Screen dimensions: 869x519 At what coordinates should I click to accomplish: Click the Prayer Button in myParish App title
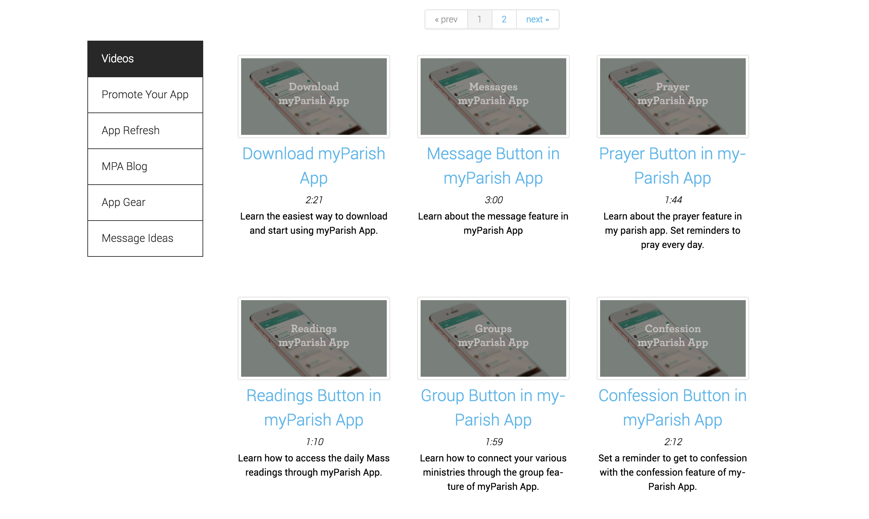pos(673,166)
